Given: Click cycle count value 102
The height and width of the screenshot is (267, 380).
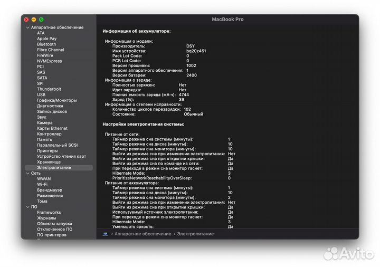Looking at the screenshot, I should 187,110.
